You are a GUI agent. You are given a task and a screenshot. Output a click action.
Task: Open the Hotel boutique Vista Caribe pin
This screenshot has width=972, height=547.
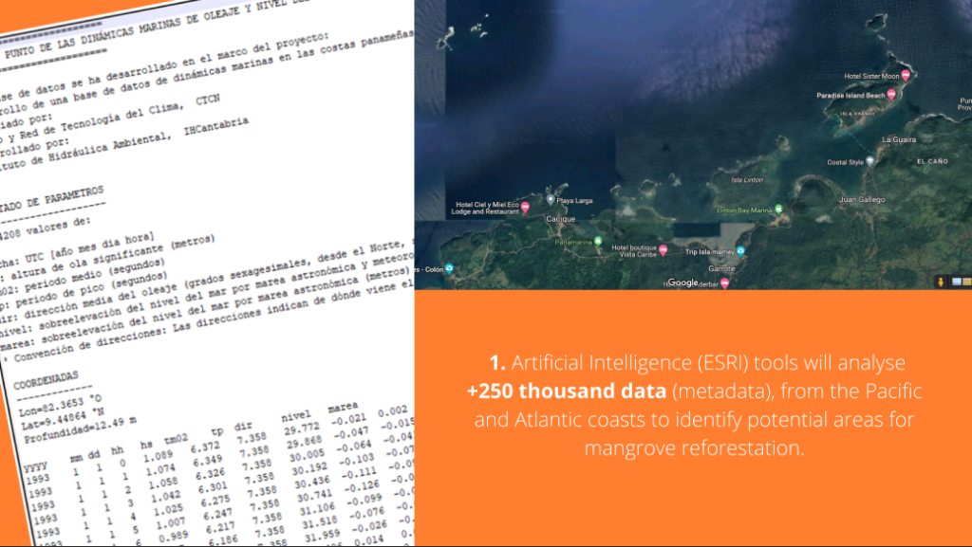click(664, 250)
